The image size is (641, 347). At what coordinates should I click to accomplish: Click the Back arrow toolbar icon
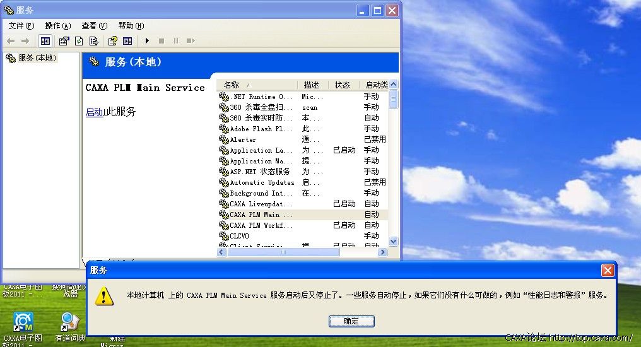click(11, 41)
